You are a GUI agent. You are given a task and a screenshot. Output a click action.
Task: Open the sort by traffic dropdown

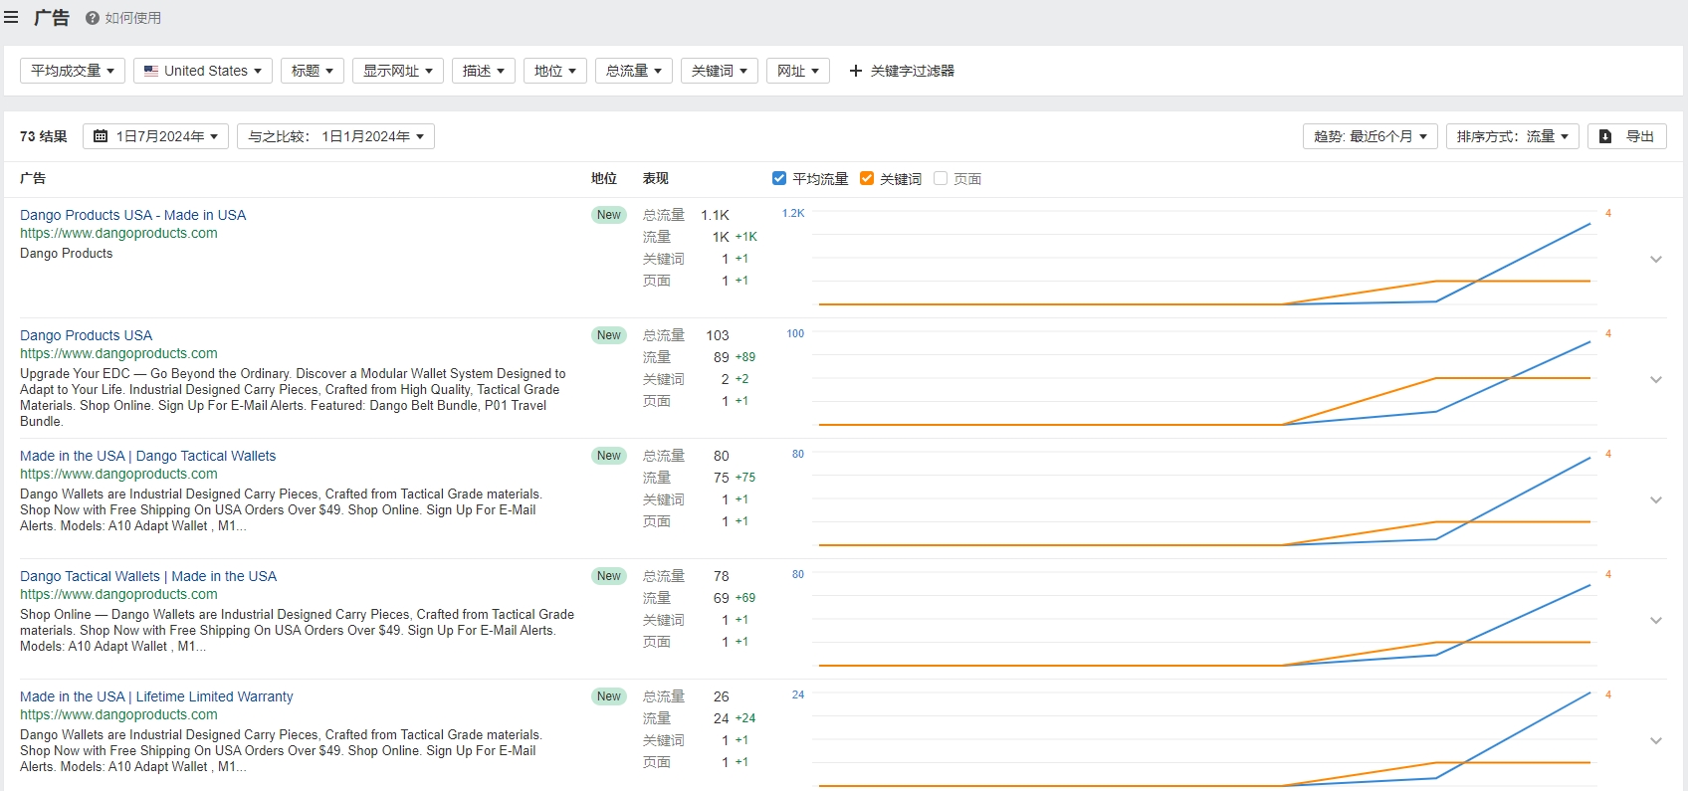coord(1512,136)
